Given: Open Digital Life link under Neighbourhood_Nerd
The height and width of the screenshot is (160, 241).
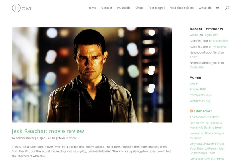Looking at the screenshot, I should [196, 67].
